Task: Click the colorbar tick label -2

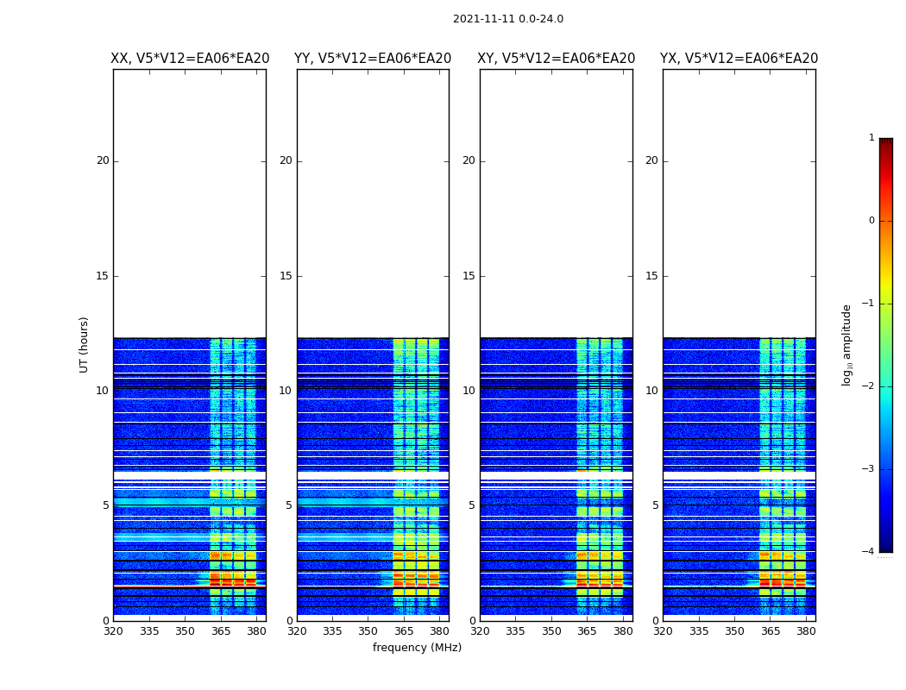Action: [x=868, y=386]
